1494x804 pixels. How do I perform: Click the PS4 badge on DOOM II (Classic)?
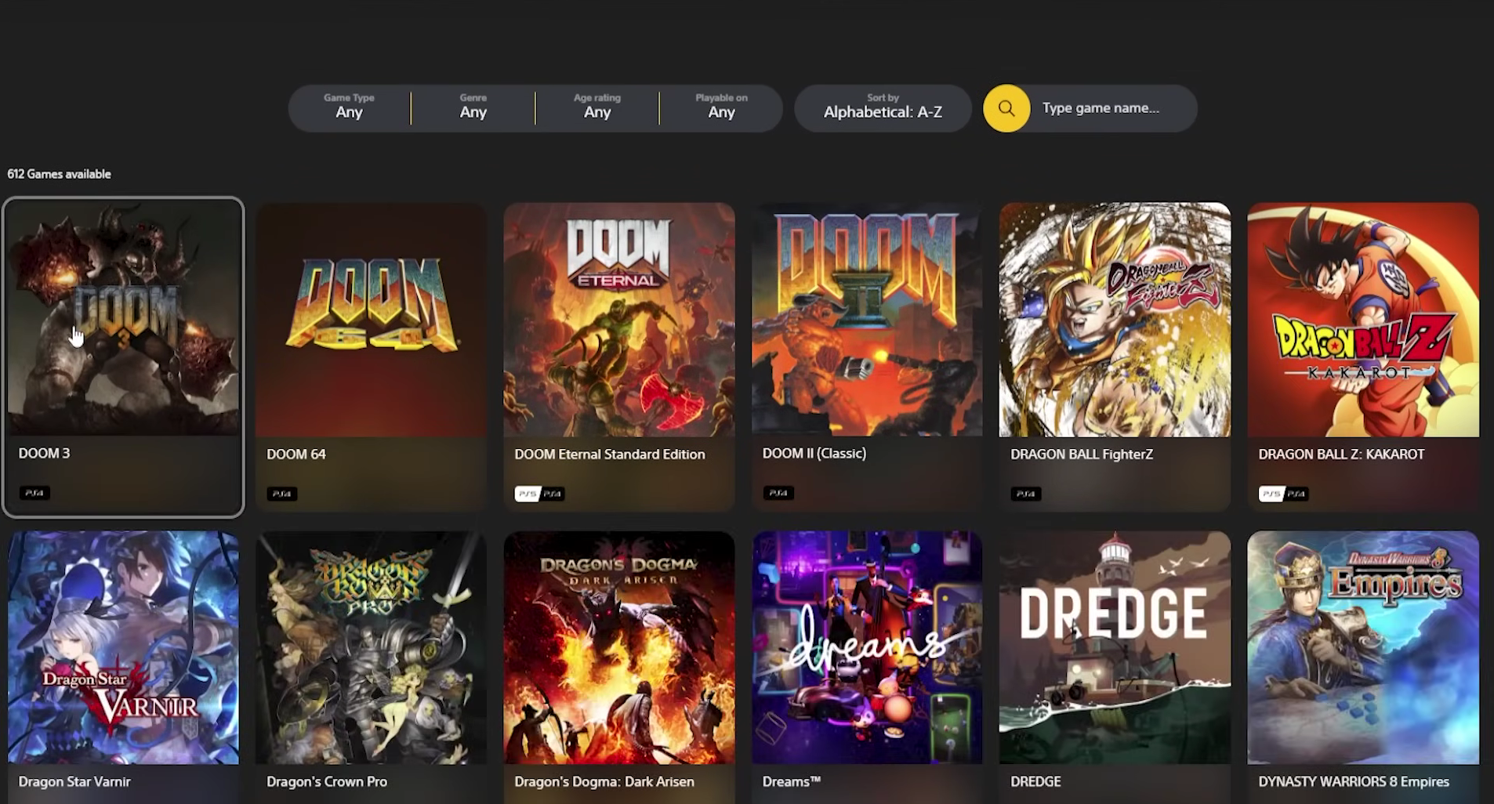pos(778,493)
